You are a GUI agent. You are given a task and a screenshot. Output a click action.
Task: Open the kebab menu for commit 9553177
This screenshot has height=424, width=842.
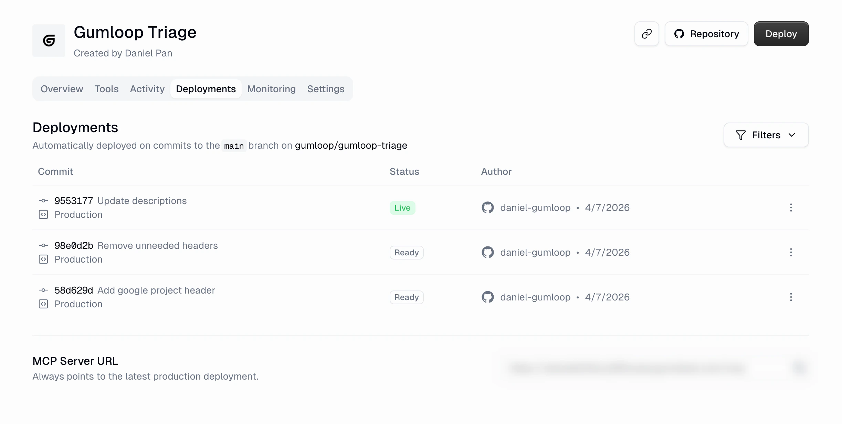(791, 208)
